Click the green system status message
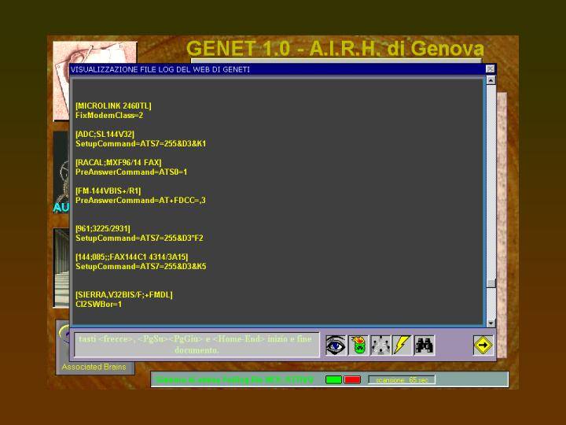This screenshot has width=566, height=425. pos(234,380)
